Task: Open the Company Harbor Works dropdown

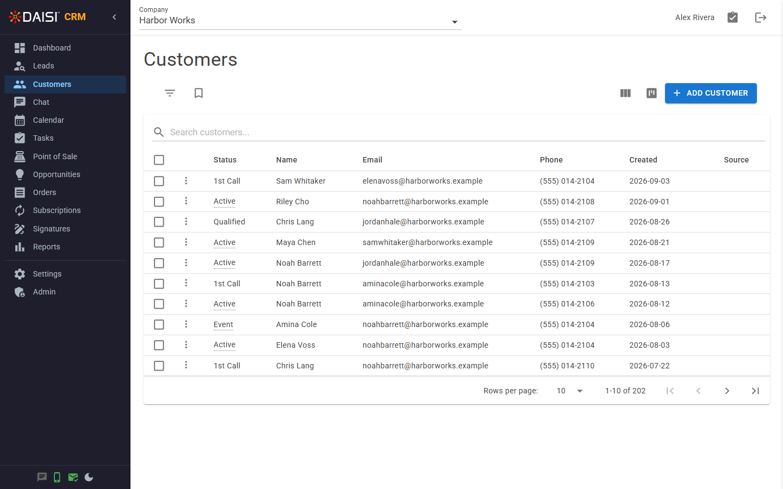Action: click(300, 20)
